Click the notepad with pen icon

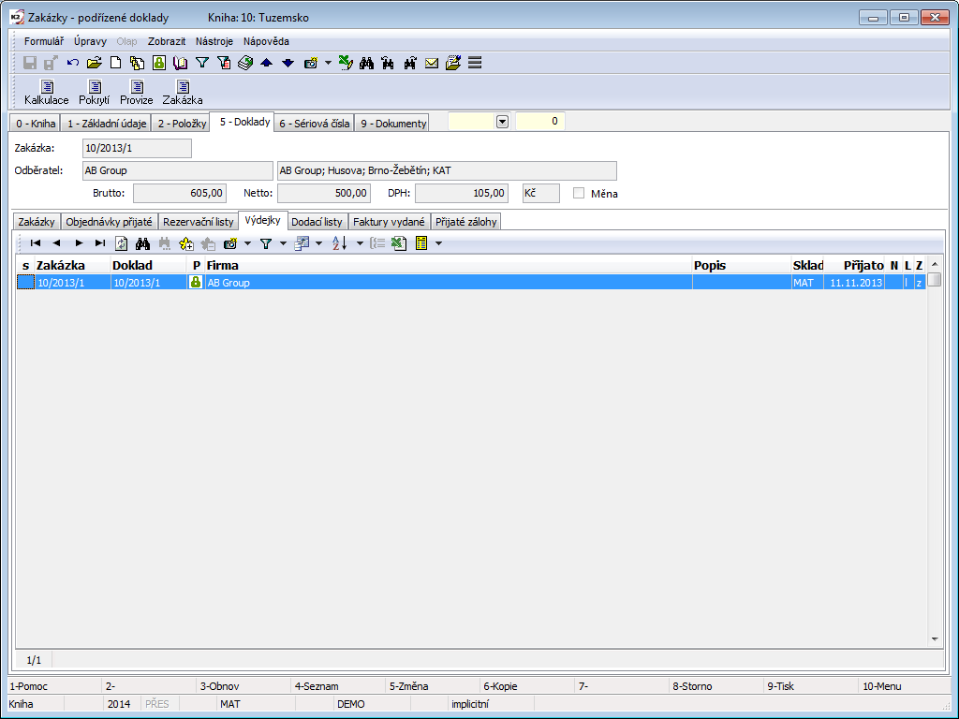[x=453, y=63]
